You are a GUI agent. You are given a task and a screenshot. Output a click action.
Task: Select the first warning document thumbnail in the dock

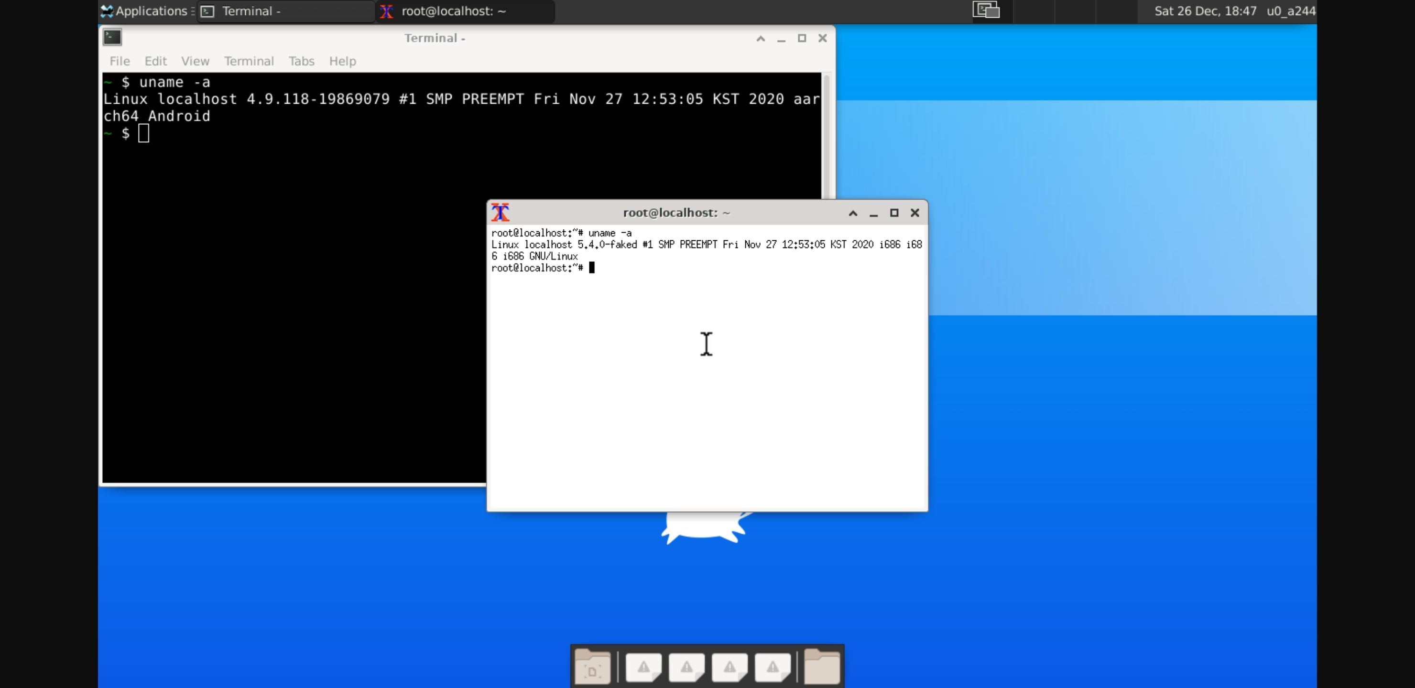pos(644,666)
